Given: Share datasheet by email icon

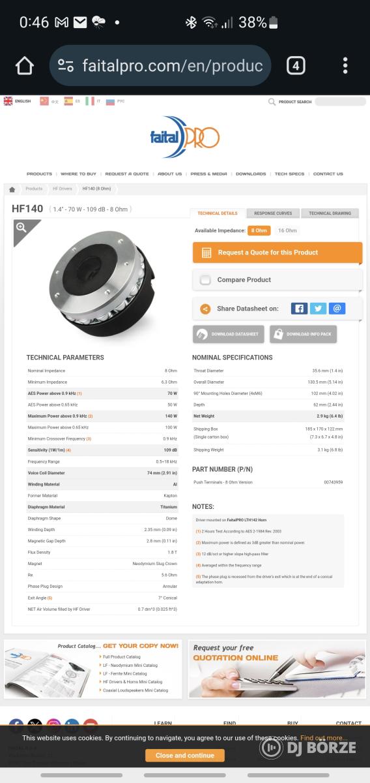Looking at the screenshot, I should pos(337,309).
